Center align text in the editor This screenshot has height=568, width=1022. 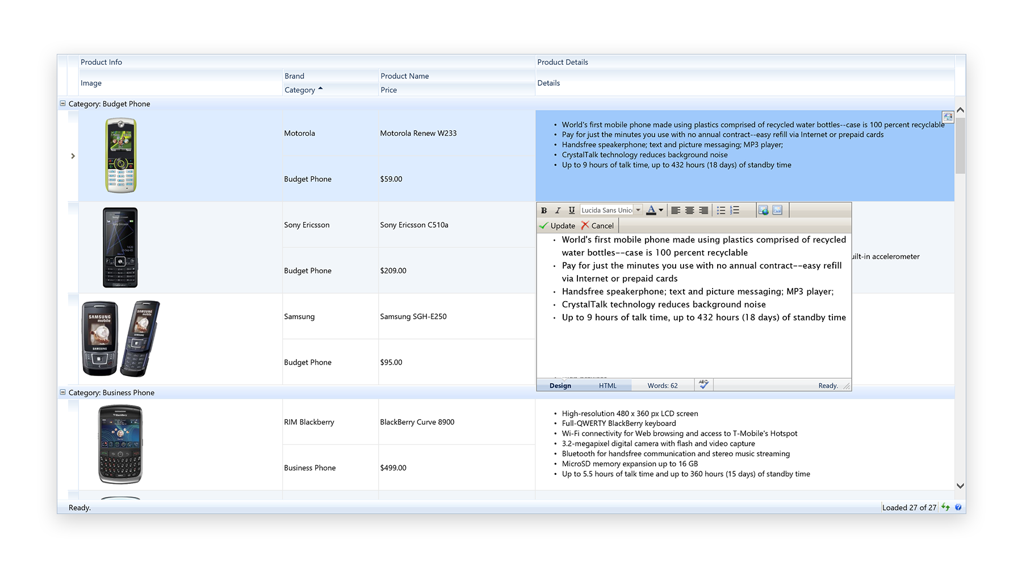coord(689,210)
